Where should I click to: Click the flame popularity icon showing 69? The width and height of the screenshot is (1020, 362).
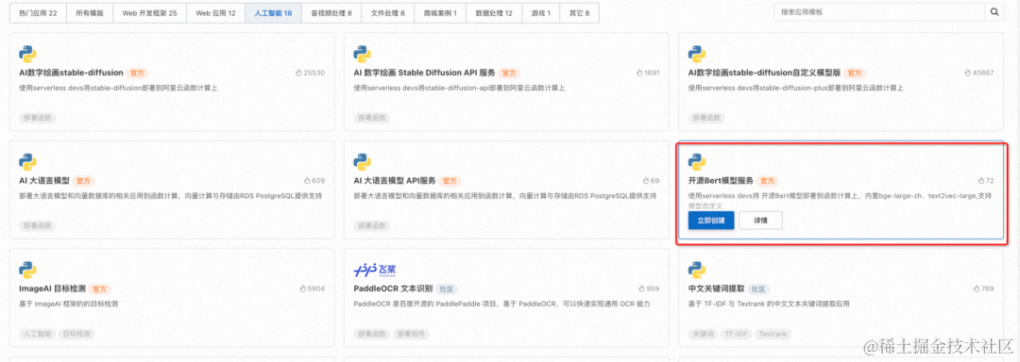[x=646, y=181]
